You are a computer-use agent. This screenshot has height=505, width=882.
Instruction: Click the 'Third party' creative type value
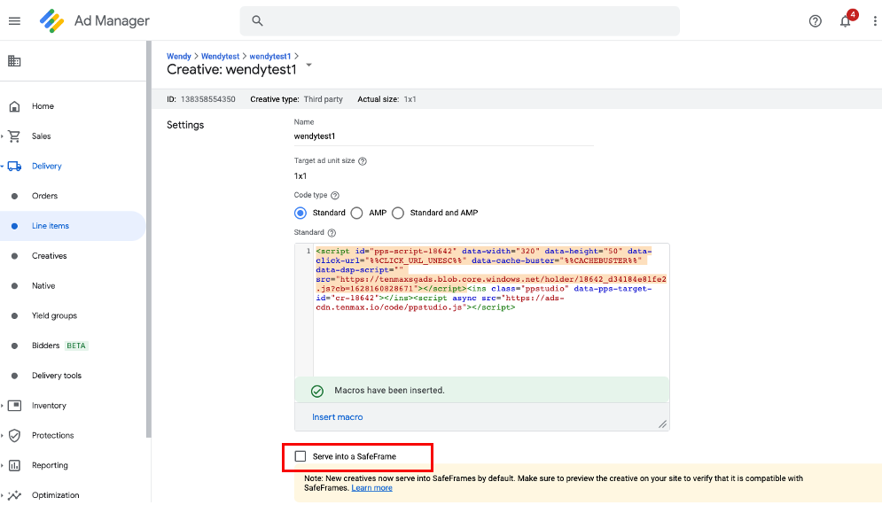323,99
